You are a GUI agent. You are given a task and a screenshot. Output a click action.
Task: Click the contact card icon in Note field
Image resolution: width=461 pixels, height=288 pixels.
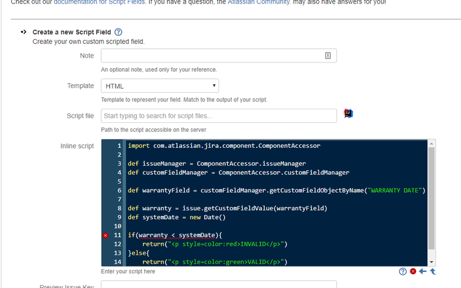click(328, 55)
